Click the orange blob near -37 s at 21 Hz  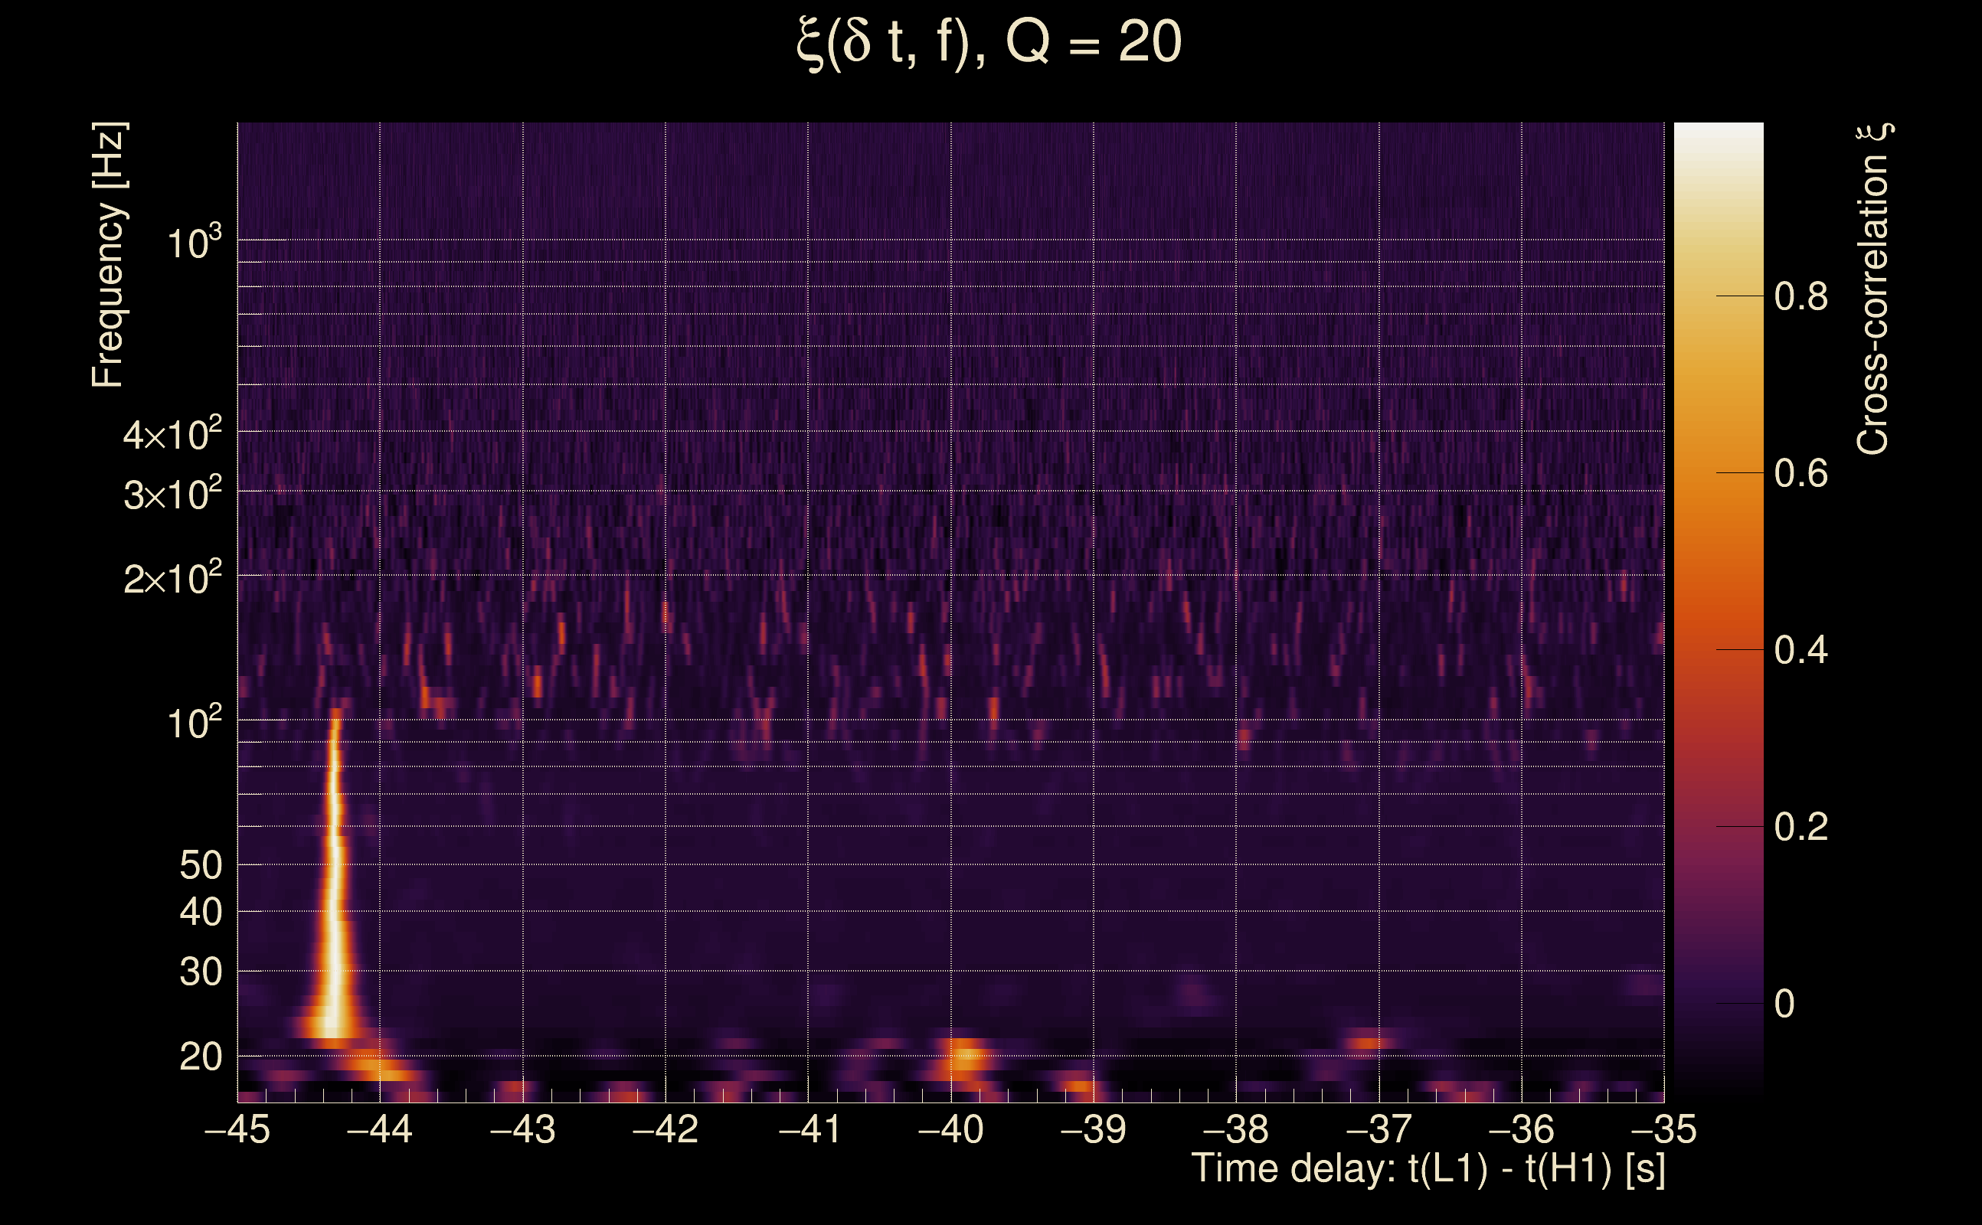pos(1368,1043)
